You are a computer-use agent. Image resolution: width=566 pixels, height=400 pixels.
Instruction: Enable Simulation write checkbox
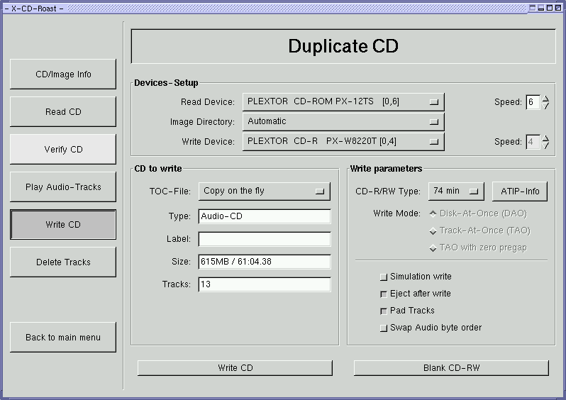click(384, 277)
